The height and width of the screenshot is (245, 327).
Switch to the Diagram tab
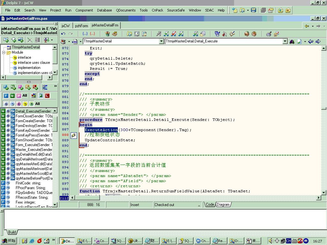[223, 204]
